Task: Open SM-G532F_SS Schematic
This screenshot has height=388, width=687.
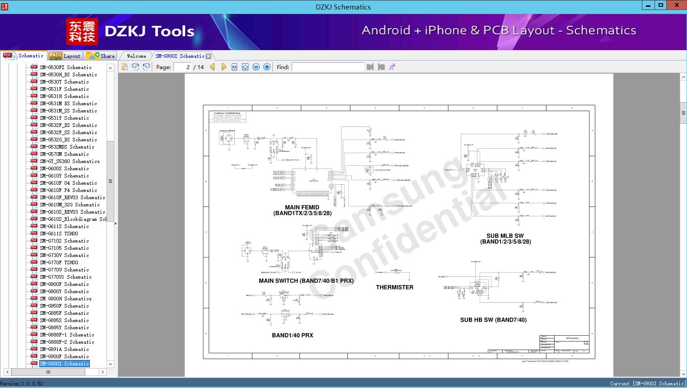Action: tap(68, 132)
